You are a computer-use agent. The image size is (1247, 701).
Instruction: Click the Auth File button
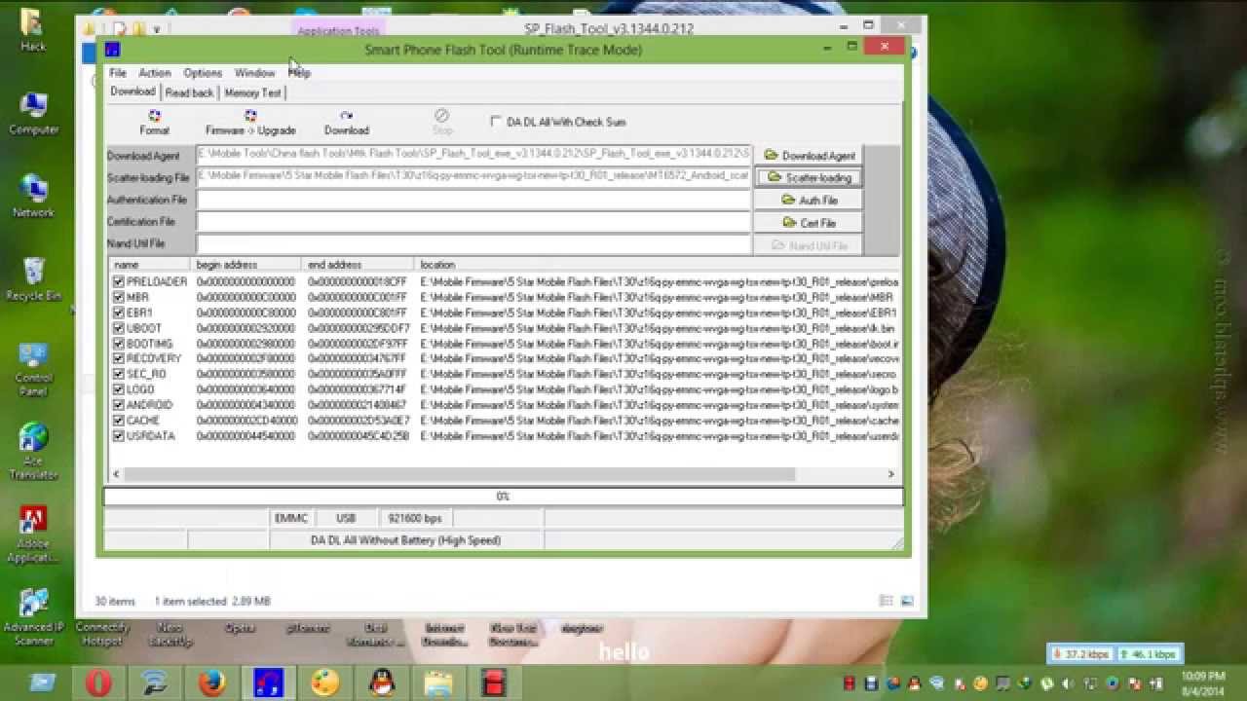[x=809, y=201]
